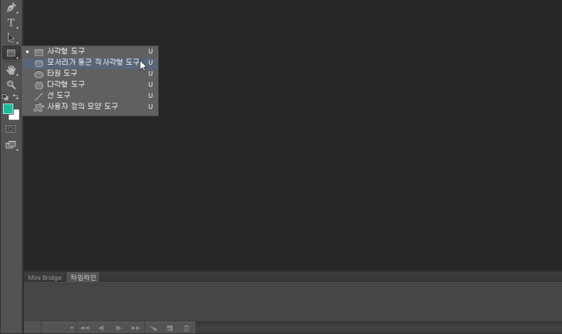
Task: Switch to the 타임라인 tab
Action: (x=84, y=277)
